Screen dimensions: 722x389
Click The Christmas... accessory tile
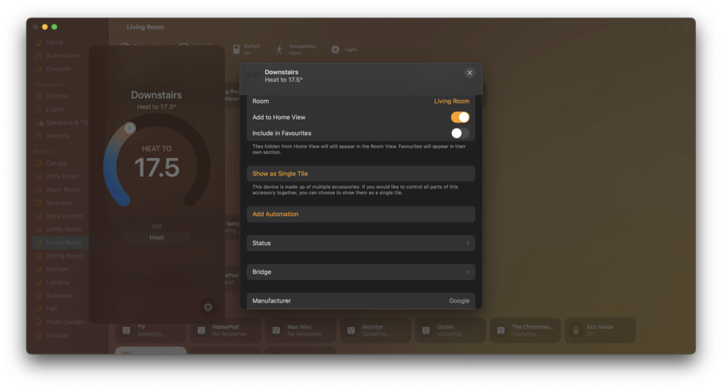[x=525, y=330]
